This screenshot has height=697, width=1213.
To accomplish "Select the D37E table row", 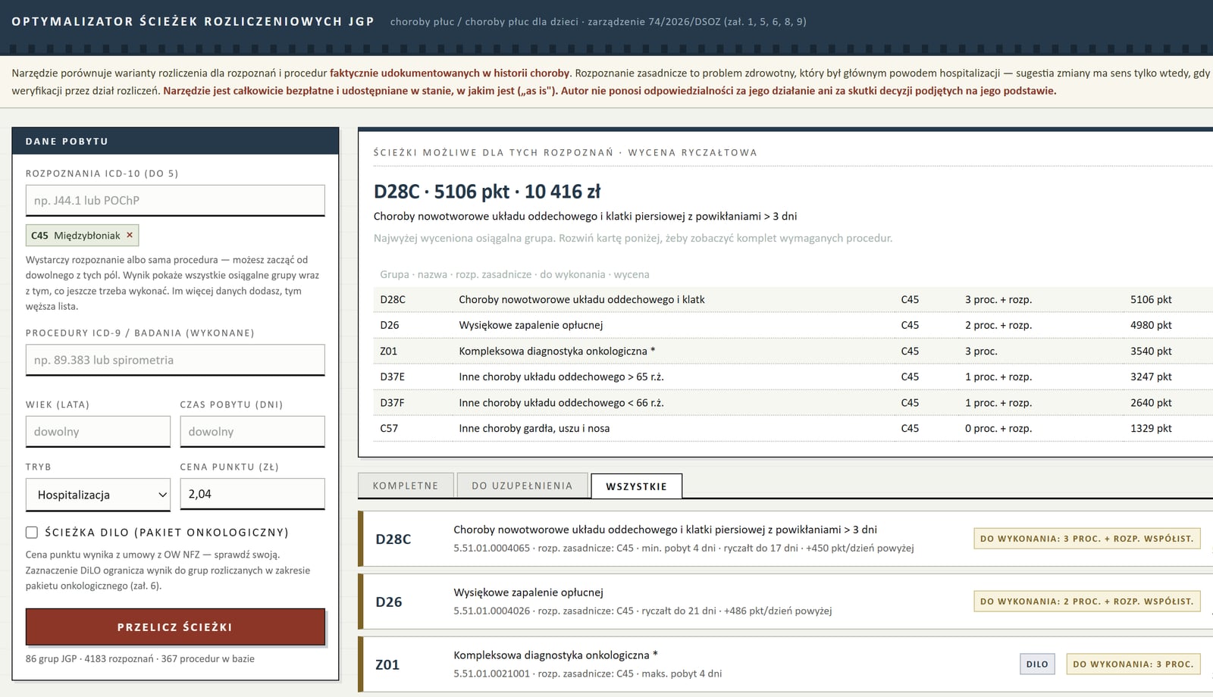I will 793,377.
